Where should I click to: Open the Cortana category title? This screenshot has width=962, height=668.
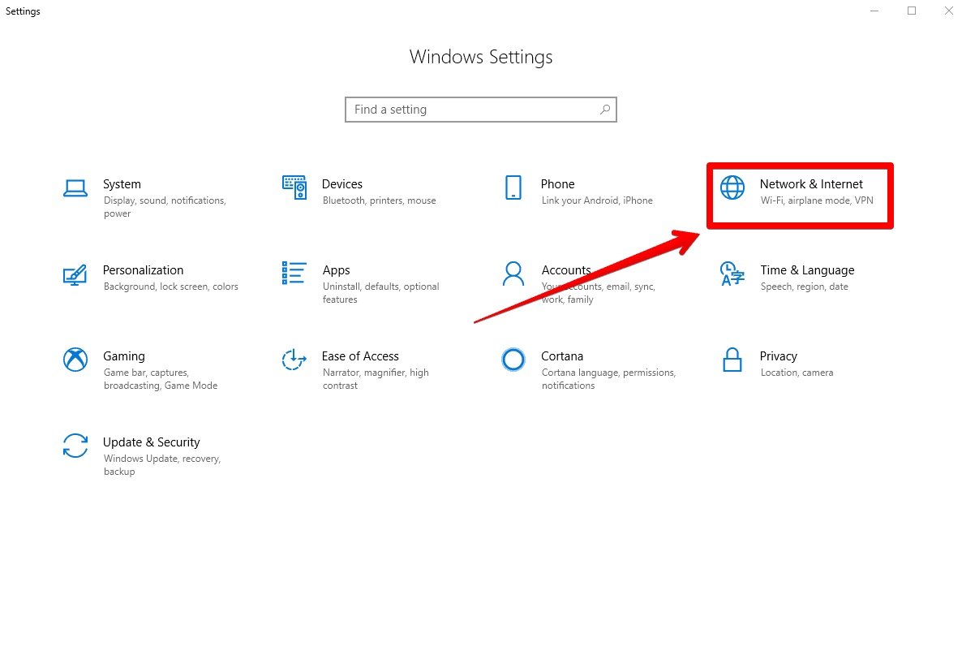(562, 356)
